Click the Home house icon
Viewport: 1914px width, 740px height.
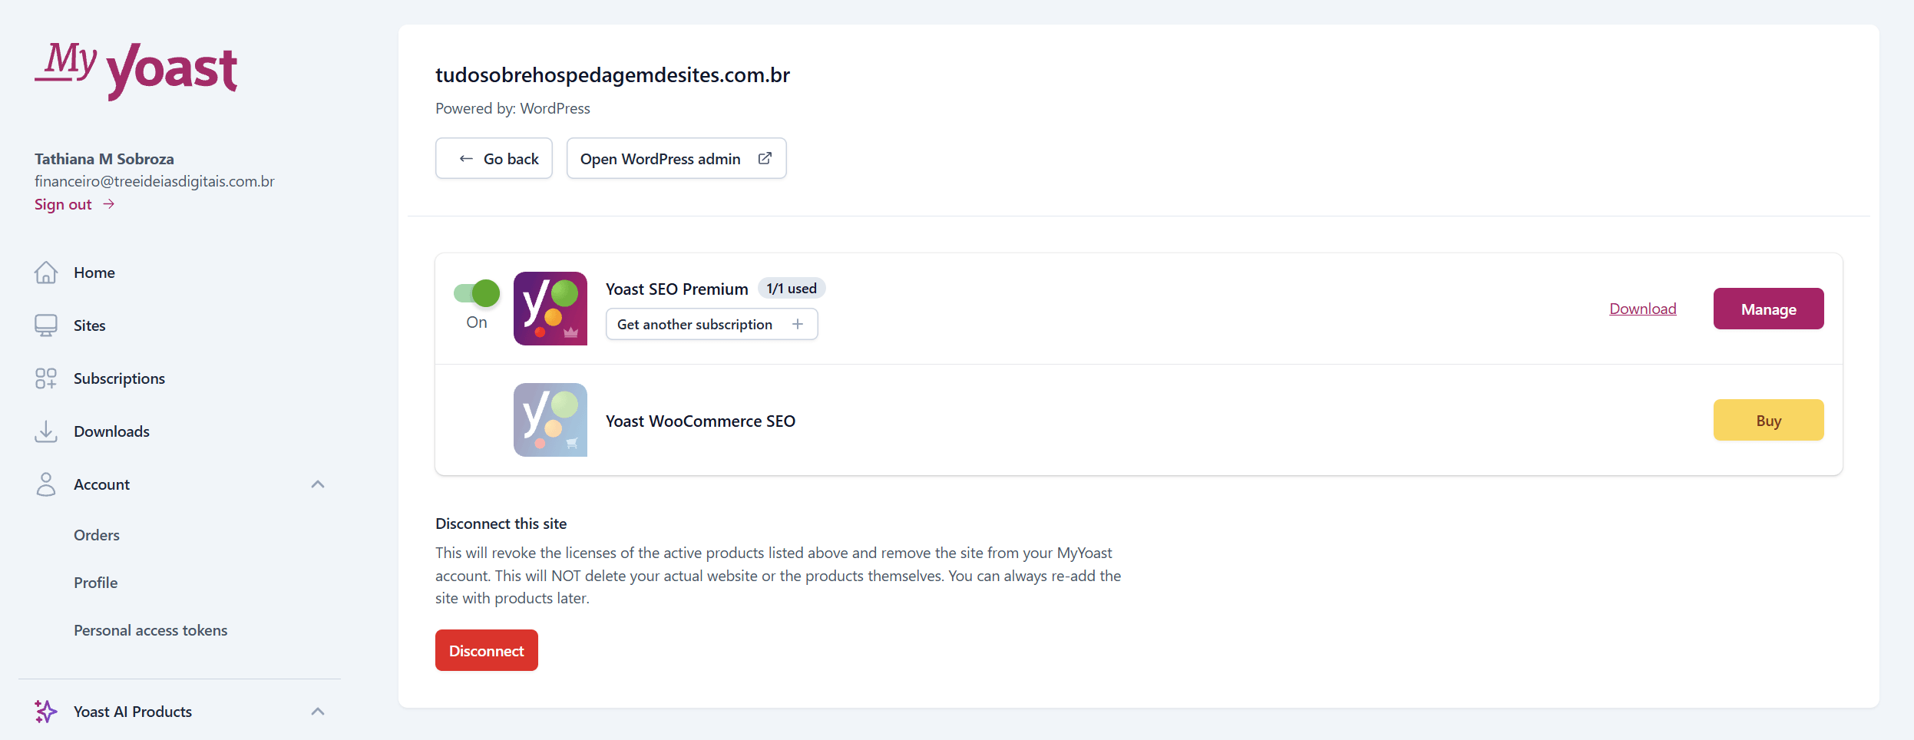pos(46,273)
